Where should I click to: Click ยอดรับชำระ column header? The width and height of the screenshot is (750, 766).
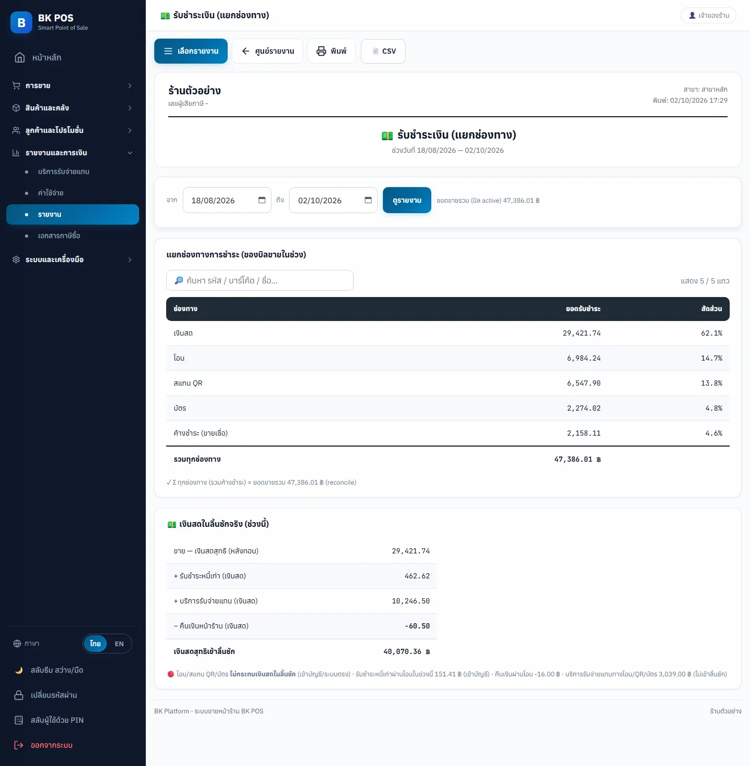pyautogui.click(x=583, y=309)
